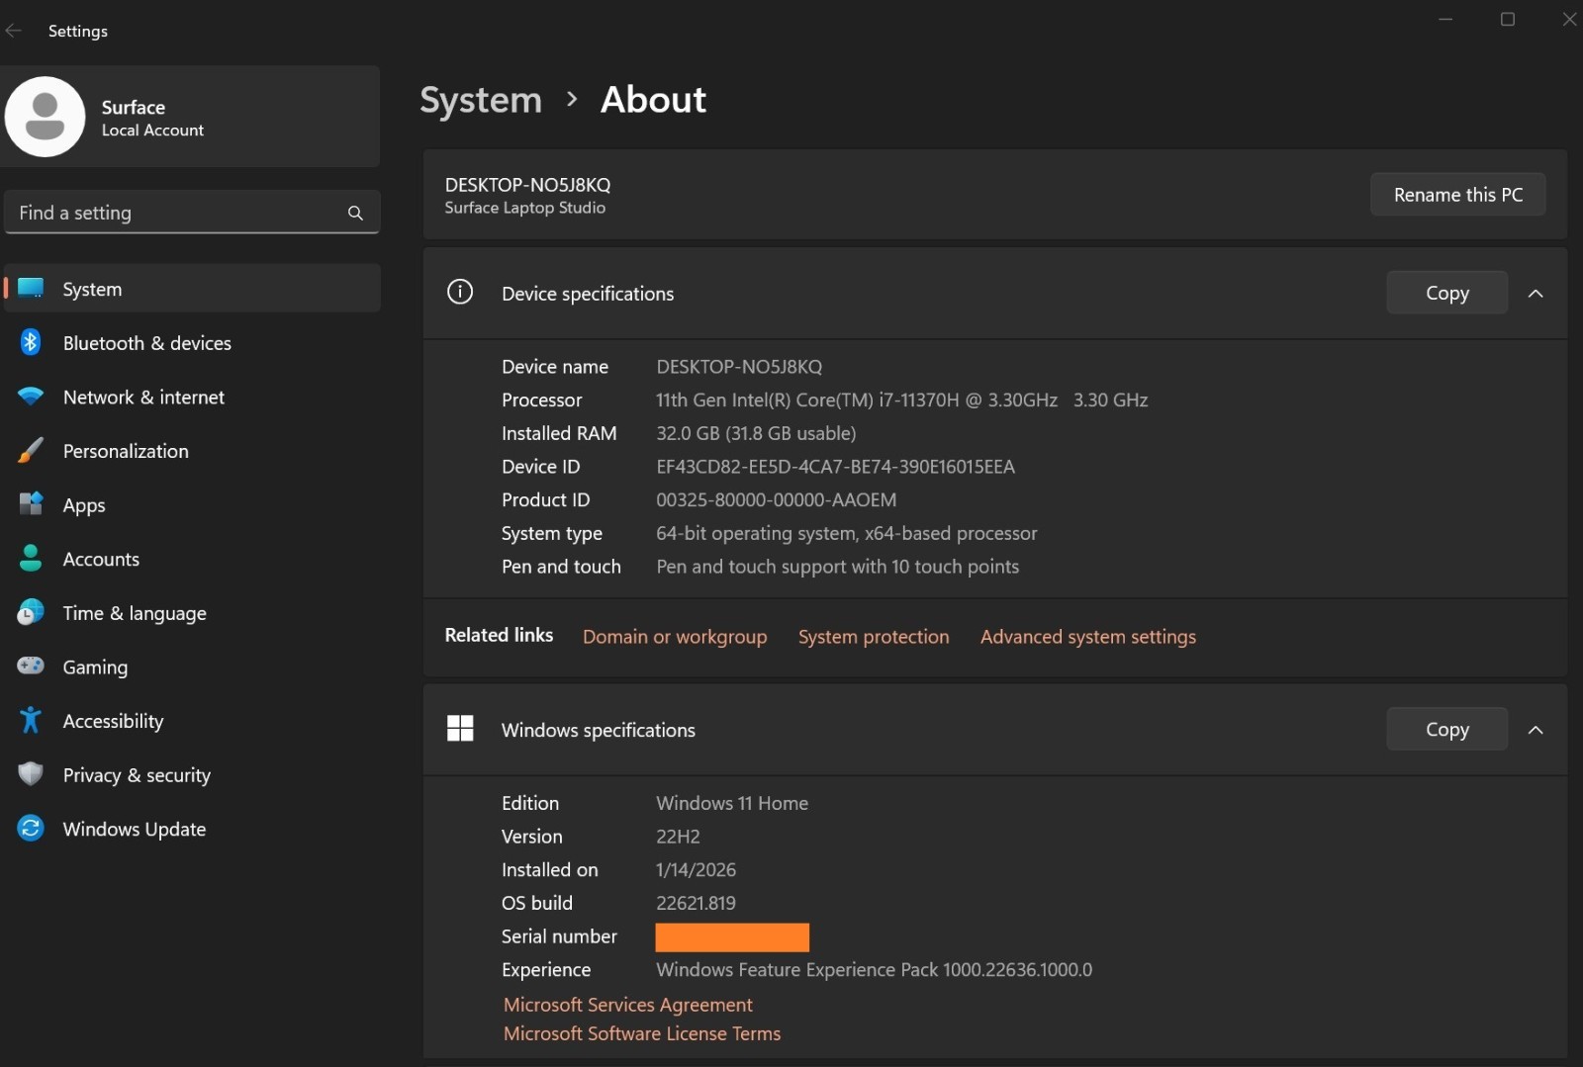The width and height of the screenshot is (1583, 1067).
Task: Click the Installed RAM value 32.0 GB
Action: coord(756,433)
